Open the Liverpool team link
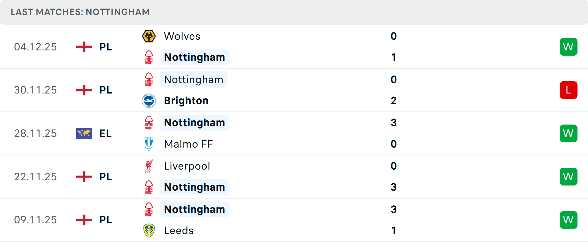588x242 pixels. [x=187, y=166]
